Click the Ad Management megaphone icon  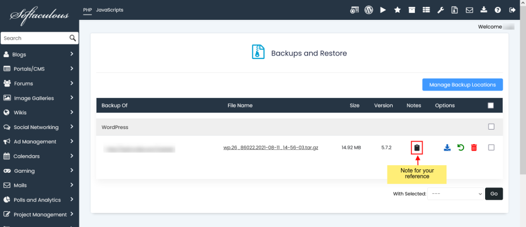pyautogui.click(x=6, y=142)
